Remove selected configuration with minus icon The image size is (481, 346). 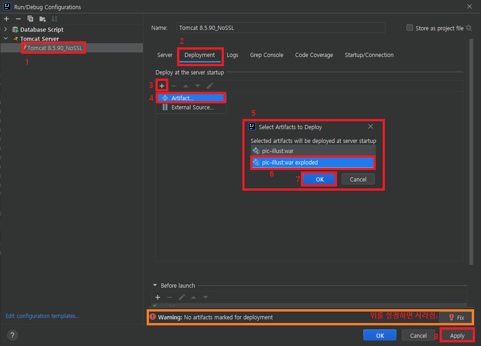click(x=18, y=19)
